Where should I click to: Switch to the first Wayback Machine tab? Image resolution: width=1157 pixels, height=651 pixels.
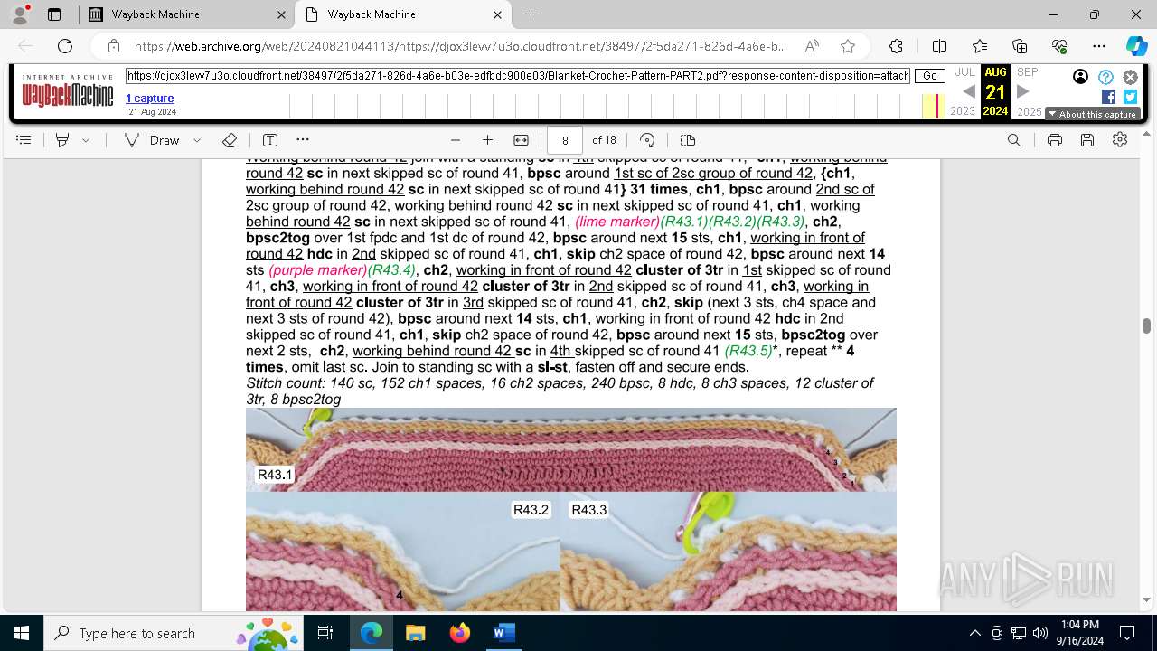186,14
